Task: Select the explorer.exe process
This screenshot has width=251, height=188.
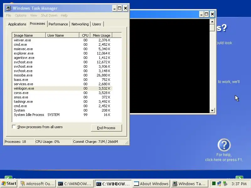Action: pyautogui.click(x=62, y=53)
